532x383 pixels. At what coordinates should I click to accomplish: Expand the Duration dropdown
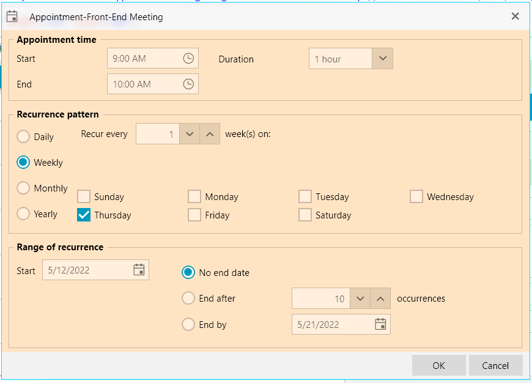click(x=382, y=59)
